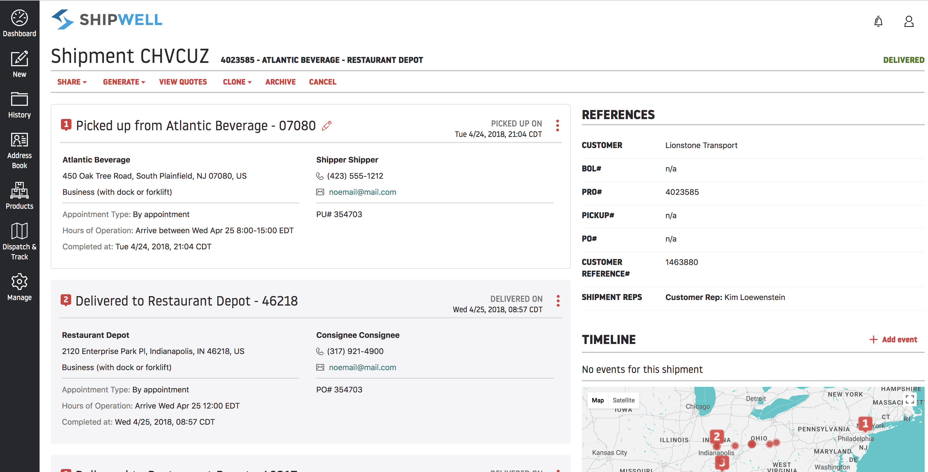
Task: Switch map to Satellite view
Action: click(x=624, y=400)
